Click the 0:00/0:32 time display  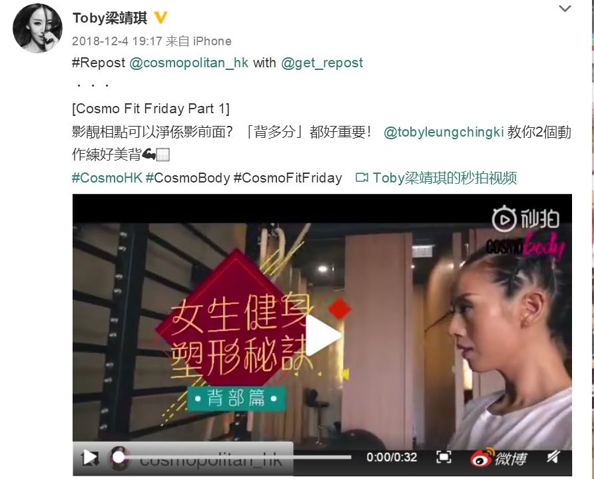392,457
